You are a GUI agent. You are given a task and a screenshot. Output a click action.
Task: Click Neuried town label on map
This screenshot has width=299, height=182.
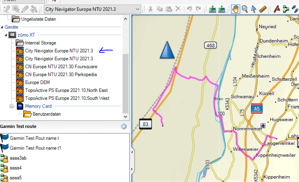tap(267, 27)
